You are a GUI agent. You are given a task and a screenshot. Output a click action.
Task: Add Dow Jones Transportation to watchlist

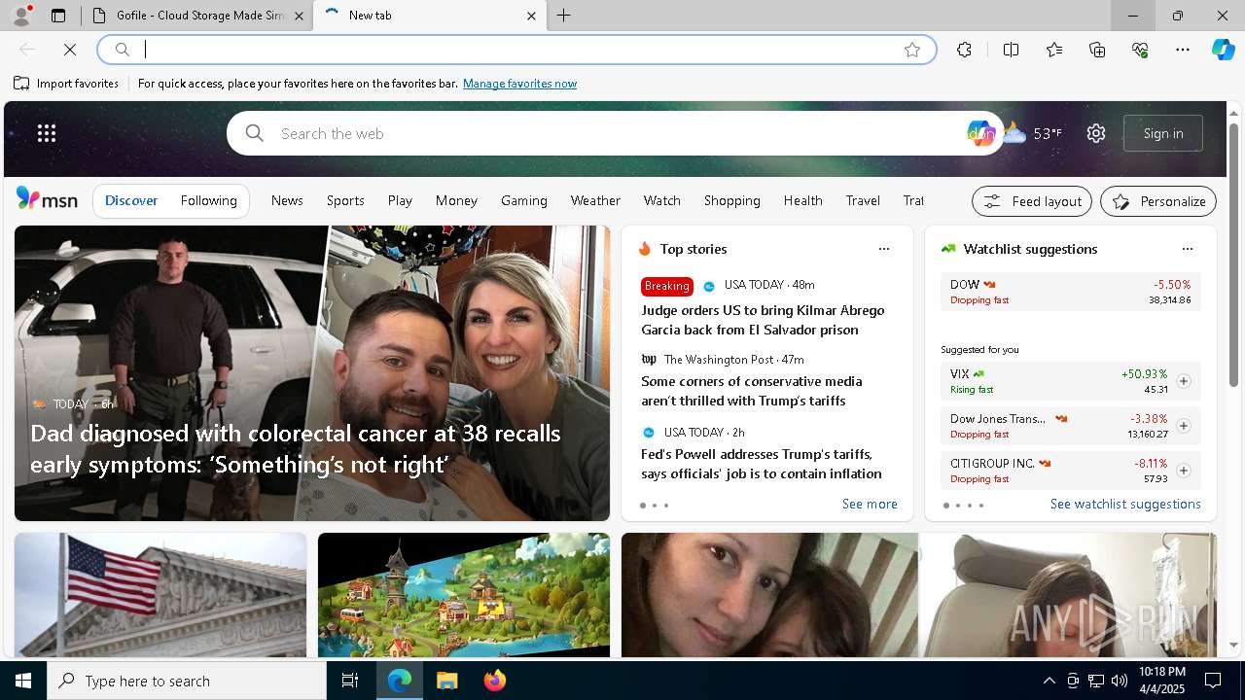point(1184,426)
